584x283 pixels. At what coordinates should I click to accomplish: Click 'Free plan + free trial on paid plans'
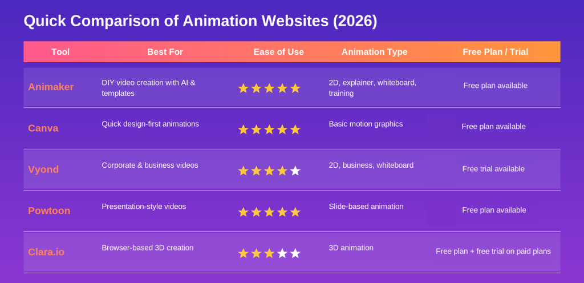493,252
